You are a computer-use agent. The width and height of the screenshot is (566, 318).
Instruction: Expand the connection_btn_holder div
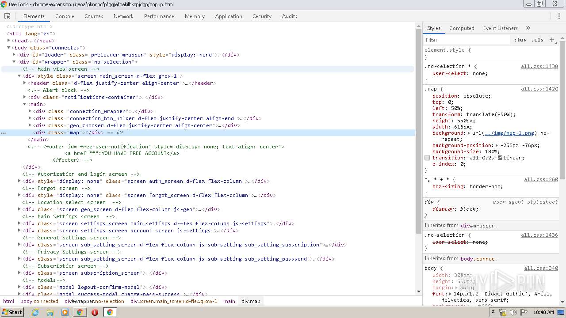[30, 118]
